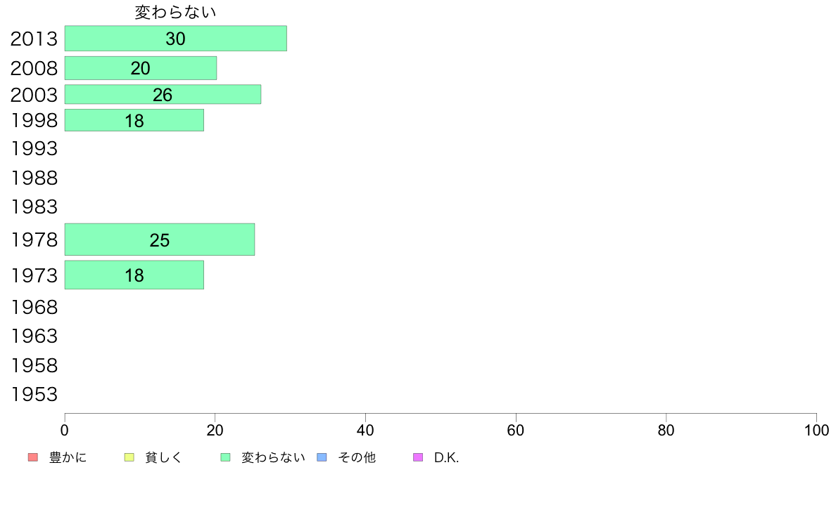Click the その他 legend label
The height and width of the screenshot is (517, 836).
pos(357,457)
